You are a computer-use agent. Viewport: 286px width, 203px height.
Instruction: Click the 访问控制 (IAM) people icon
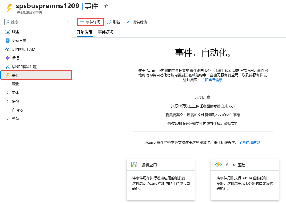(x=8, y=49)
